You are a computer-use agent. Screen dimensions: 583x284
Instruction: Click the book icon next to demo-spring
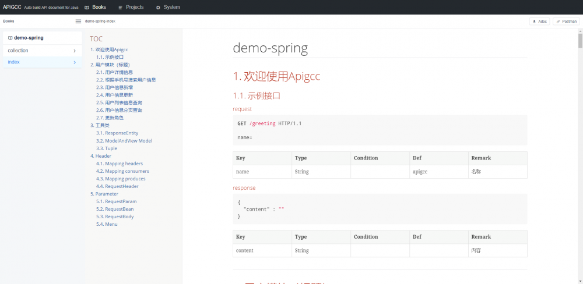(x=10, y=38)
